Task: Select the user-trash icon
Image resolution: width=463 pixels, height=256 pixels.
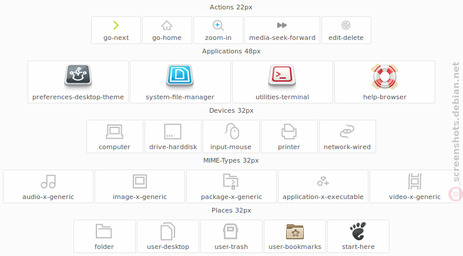Action: pyautogui.click(x=230, y=231)
